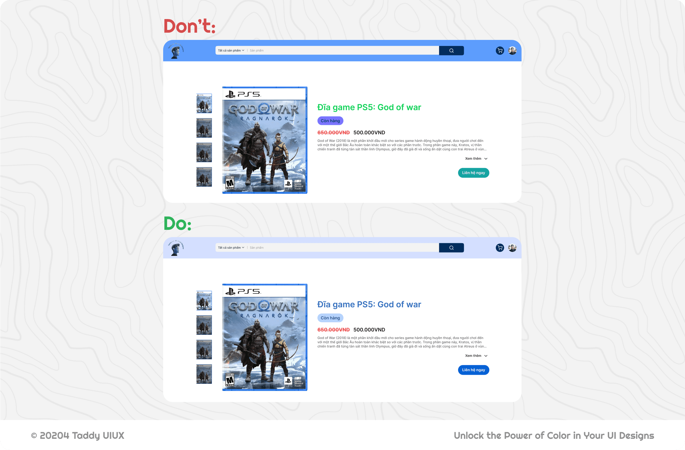This screenshot has width=685, height=450.
Task: Click the purple 'Còn hàng' badge
Action: point(330,121)
